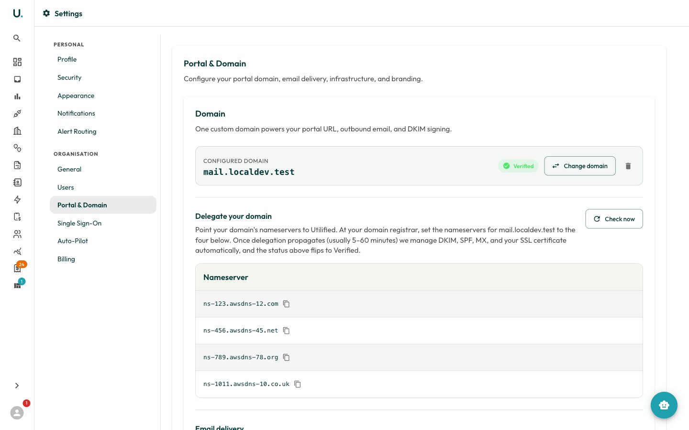The width and height of the screenshot is (689, 430).
Task: Click the Verified status badge
Action: click(518, 166)
